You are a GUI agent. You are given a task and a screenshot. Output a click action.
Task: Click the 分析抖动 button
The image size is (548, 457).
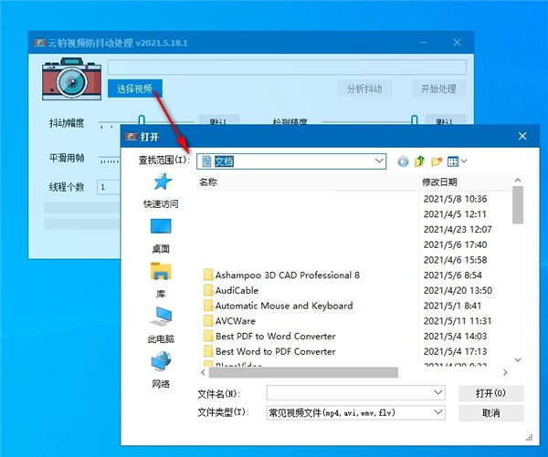click(364, 88)
